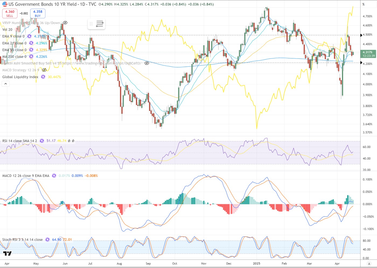Click RSI value 51.17

[x=51, y=141]
